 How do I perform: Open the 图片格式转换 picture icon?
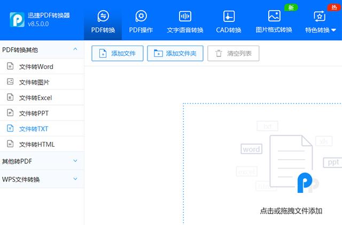click(274, 16)
